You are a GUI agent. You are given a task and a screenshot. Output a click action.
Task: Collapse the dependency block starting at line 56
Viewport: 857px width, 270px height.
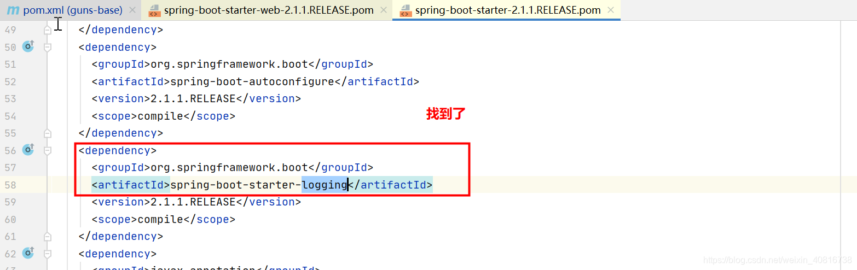48,150
